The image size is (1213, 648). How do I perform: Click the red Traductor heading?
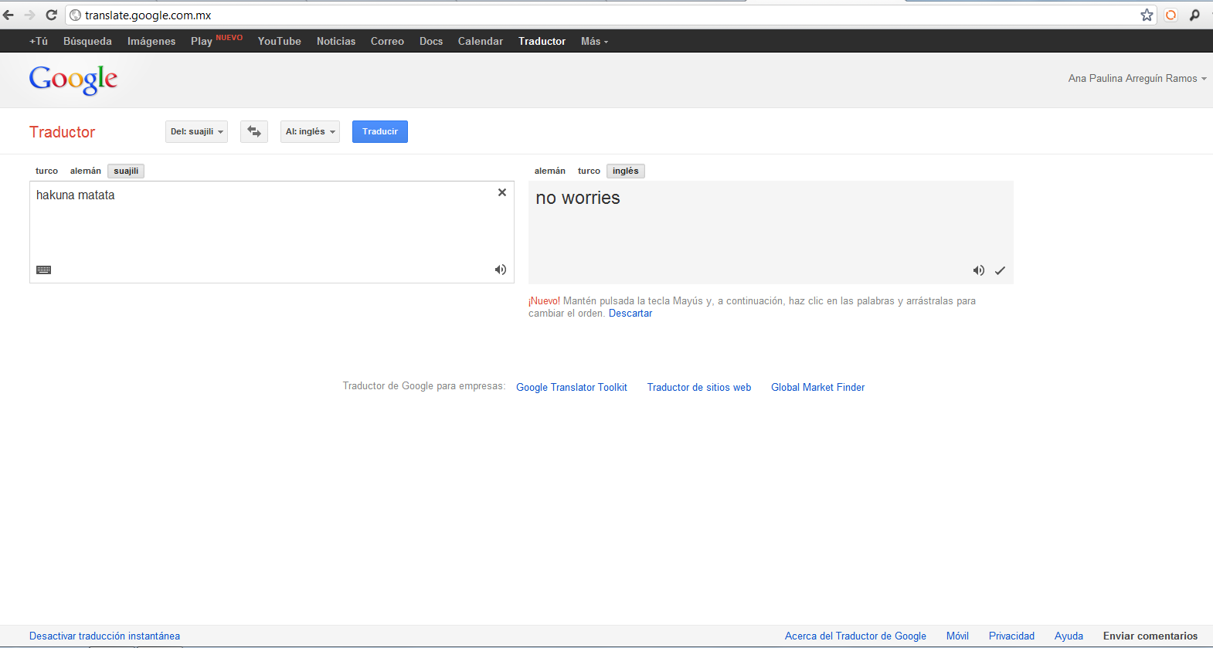[63, 132]
